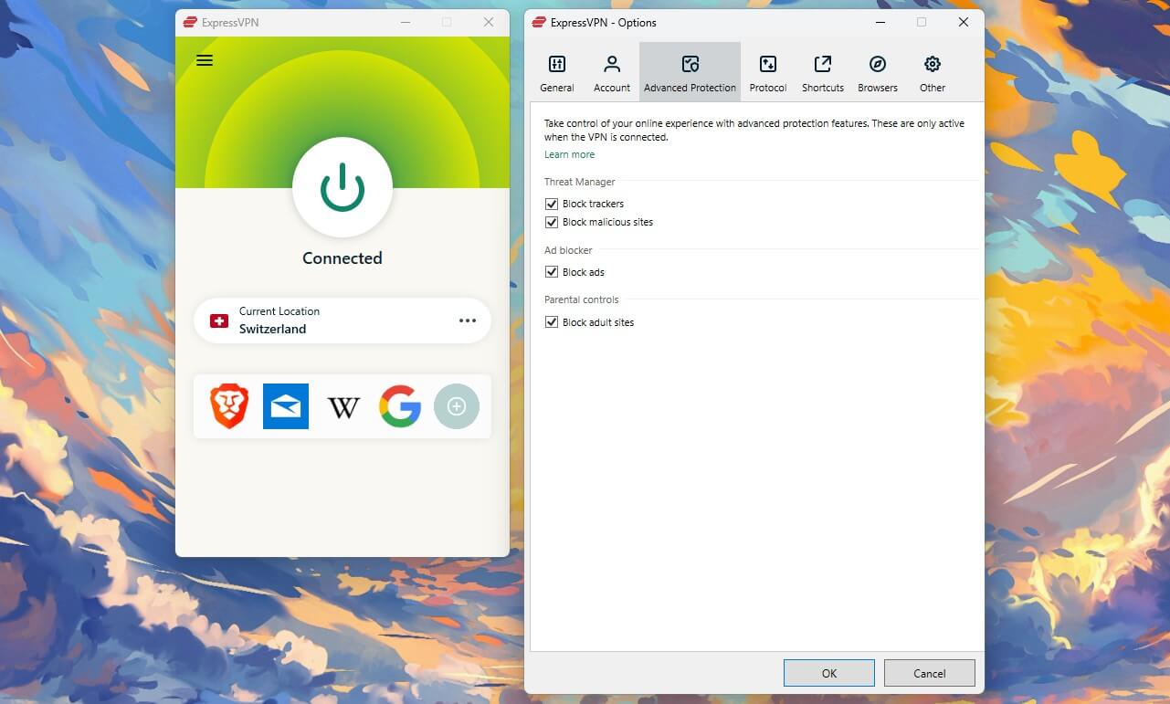Open the General options tab

557,73
